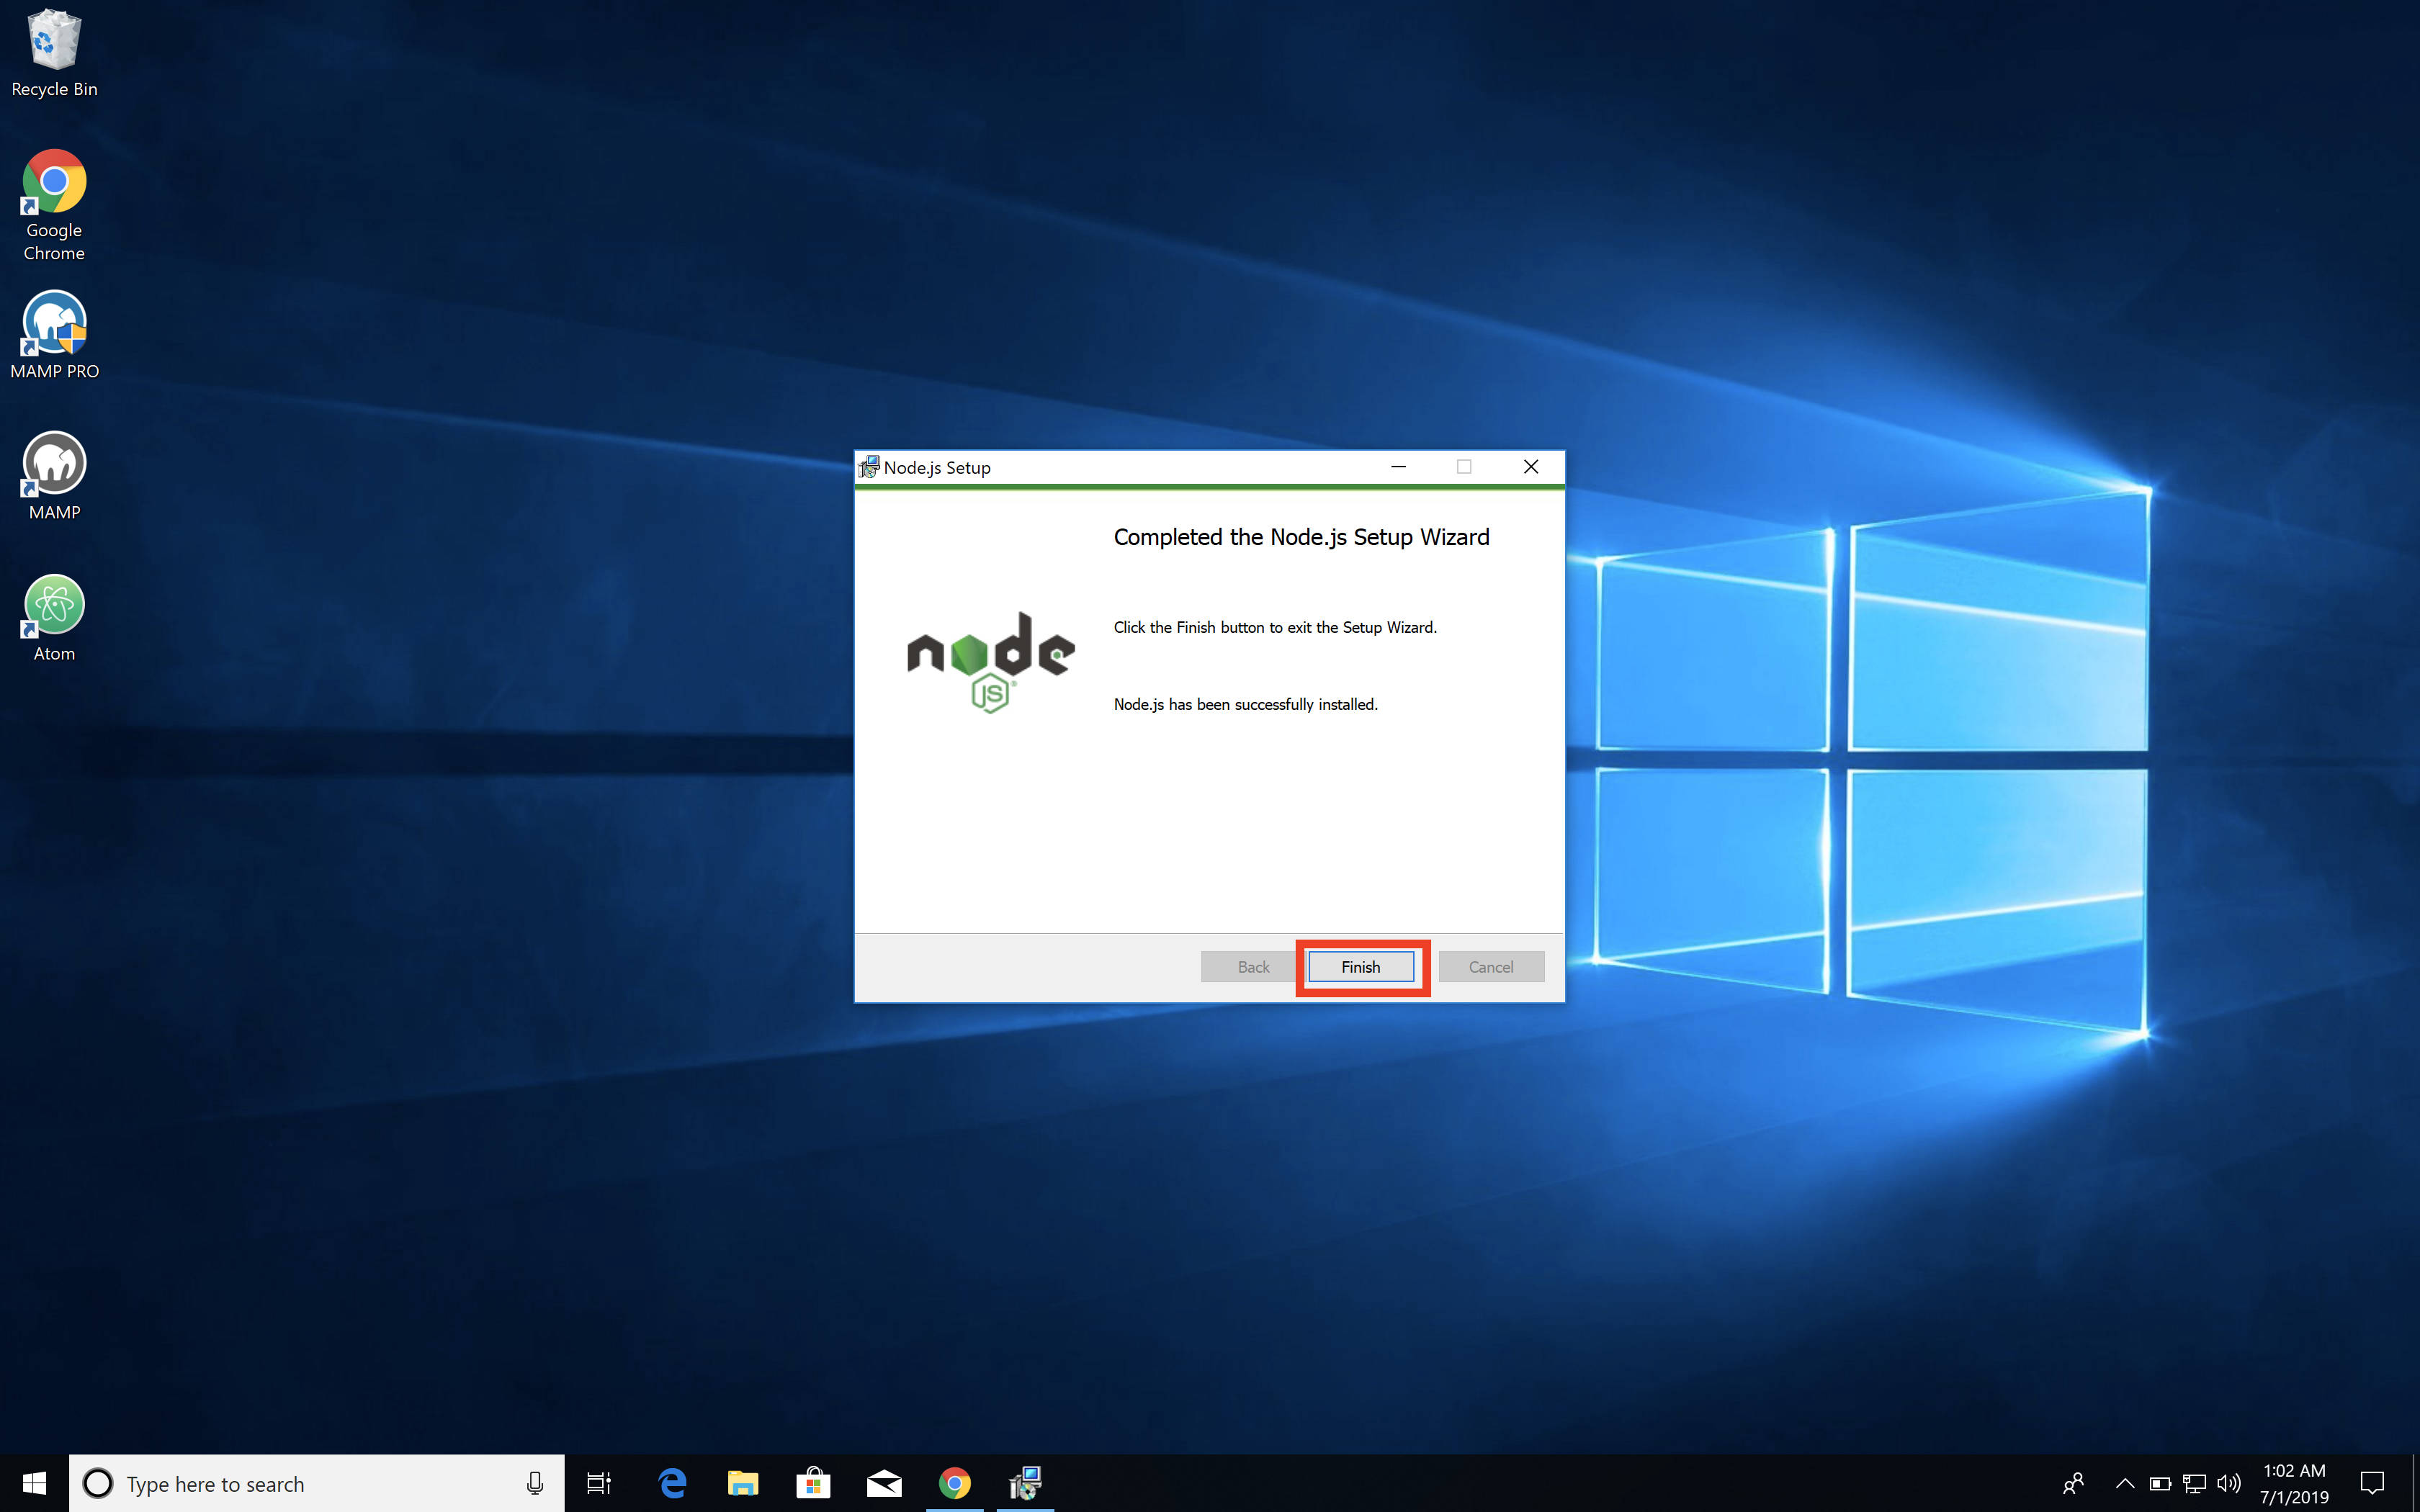
Task: Open the Action Center notifications
Action: pos(2372,1483)
